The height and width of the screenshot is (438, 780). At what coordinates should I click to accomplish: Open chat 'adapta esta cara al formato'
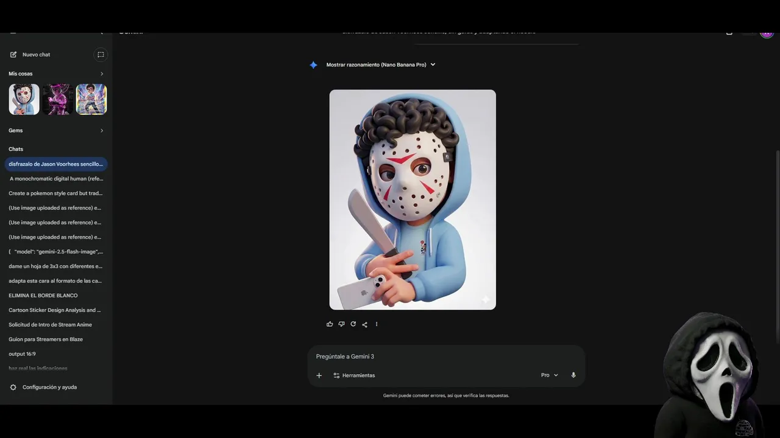point(56,281)
